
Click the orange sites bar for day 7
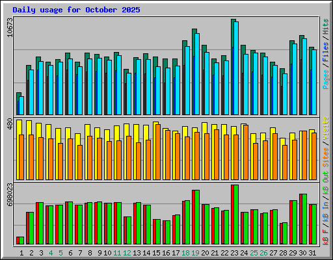click(80, 162)
